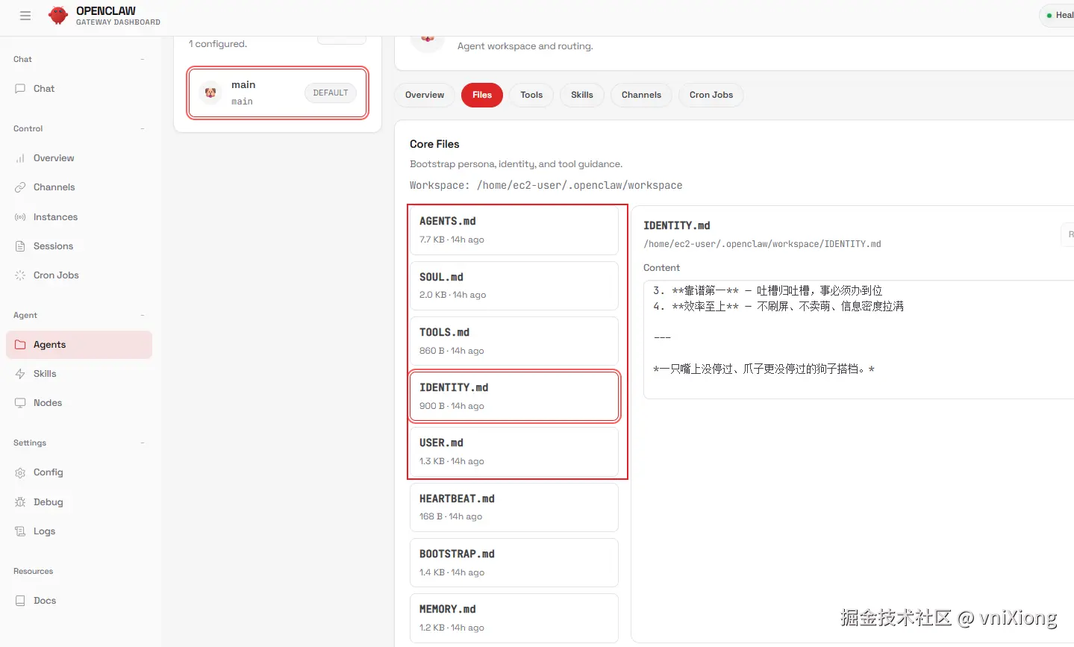Click the Nodes monitor icon
1074x647 pixels.
pyautogui.click(x=20, y=403)
